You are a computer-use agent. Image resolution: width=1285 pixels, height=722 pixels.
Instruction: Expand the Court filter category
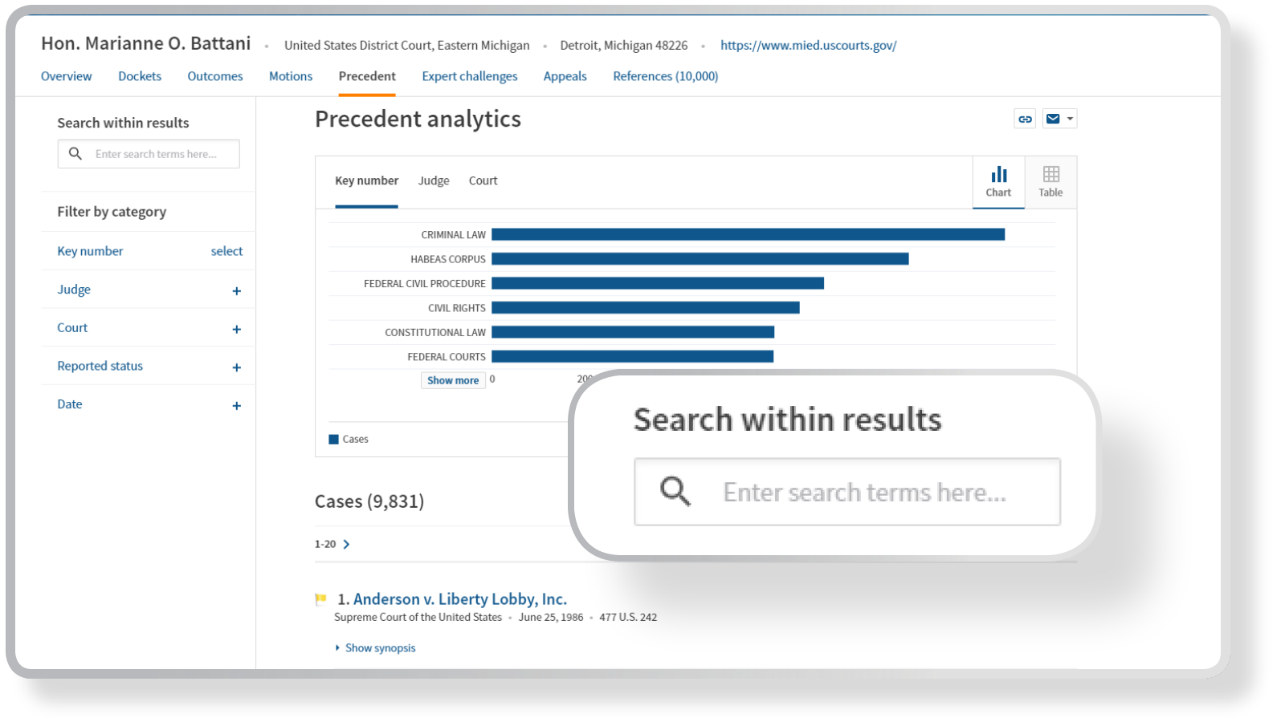[x=236, y=329]
